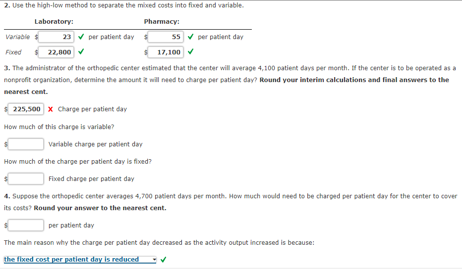Screen dimensions: 462x269
Task: Click the Pharmacy variable cost input
Action: click(166, 37)
